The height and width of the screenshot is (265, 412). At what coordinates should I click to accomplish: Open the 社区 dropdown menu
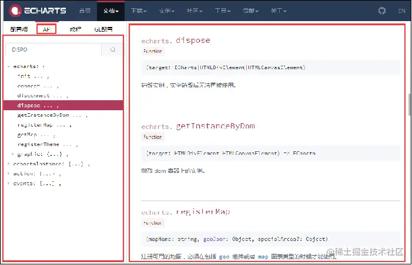[195, 11]
